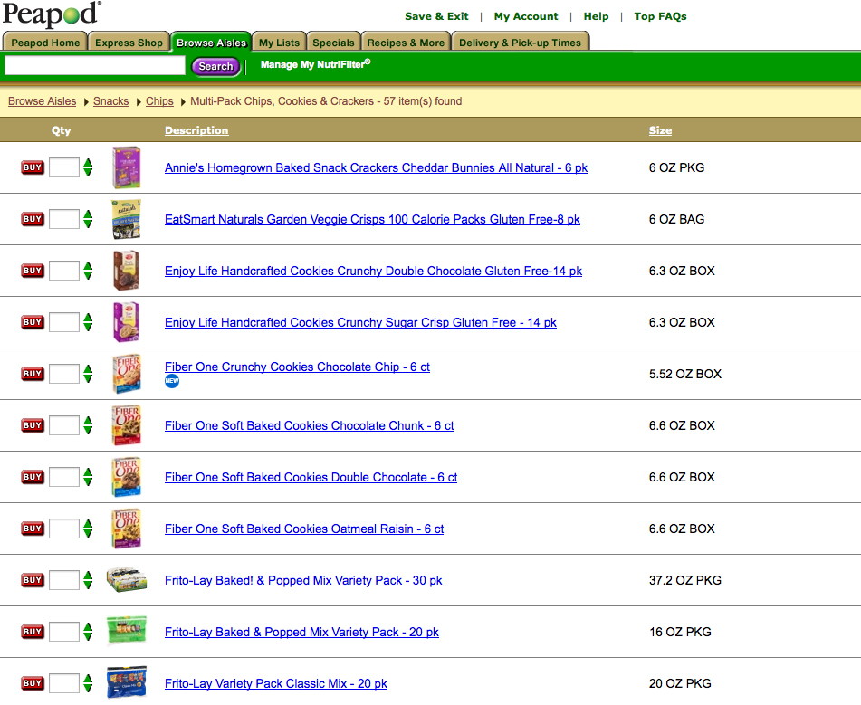The height and width of the screenshot is (705, 861).
Task: Click the Peapod logo
Action: [x=52, y=14]
